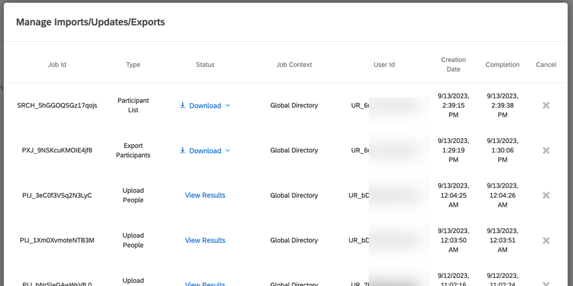Cancel the SRCH_5hGGOQSGz17qojs job
Image resolution: width=573 pixels, height=286 pixels.
click(546, 105)
